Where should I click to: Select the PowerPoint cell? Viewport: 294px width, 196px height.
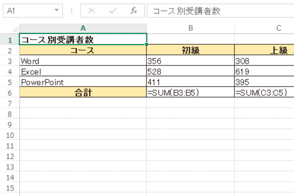[83, 82]
